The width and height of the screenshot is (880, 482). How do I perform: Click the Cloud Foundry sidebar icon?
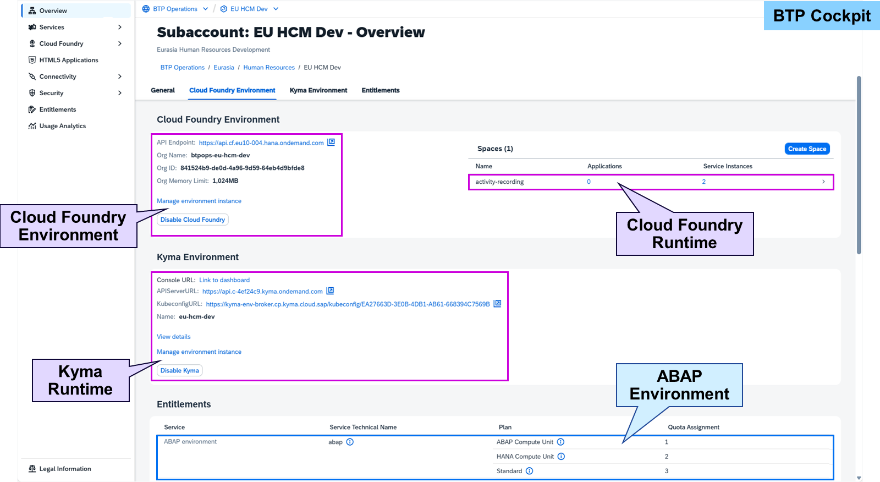coord(32,43)
